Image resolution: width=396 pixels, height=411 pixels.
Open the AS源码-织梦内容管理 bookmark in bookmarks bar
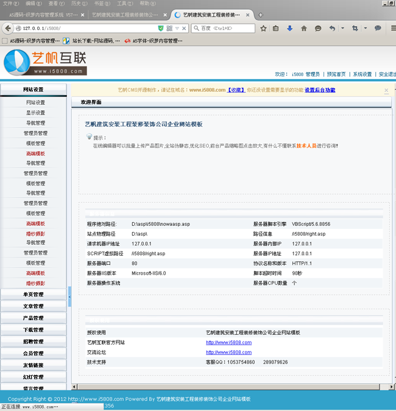31,41
